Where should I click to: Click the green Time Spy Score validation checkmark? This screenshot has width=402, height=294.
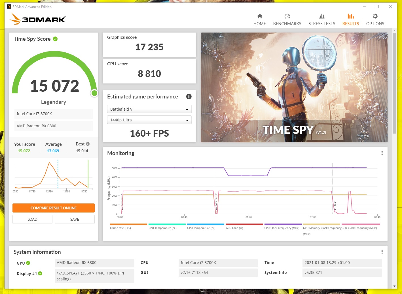point(55,39)
